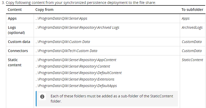Click the sub-folder note text

click(111, 99)
